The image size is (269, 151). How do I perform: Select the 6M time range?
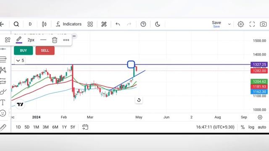(55, 127)
